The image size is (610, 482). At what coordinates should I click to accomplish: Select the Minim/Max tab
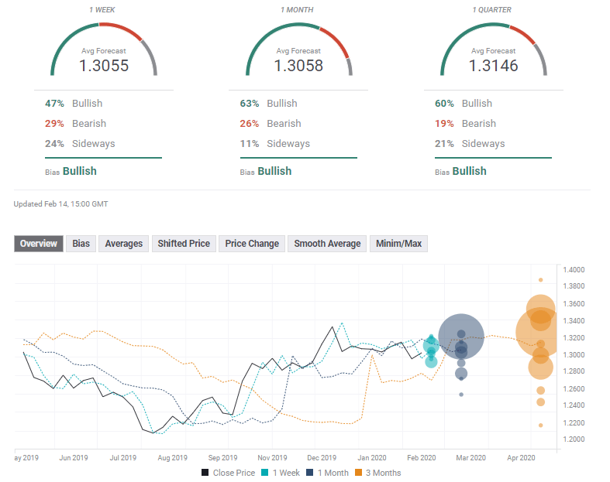pyautogui.click(x=398, y=244)
